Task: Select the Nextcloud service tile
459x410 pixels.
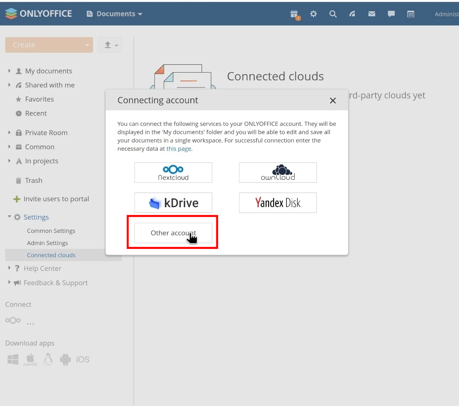Action: point(173,173)
